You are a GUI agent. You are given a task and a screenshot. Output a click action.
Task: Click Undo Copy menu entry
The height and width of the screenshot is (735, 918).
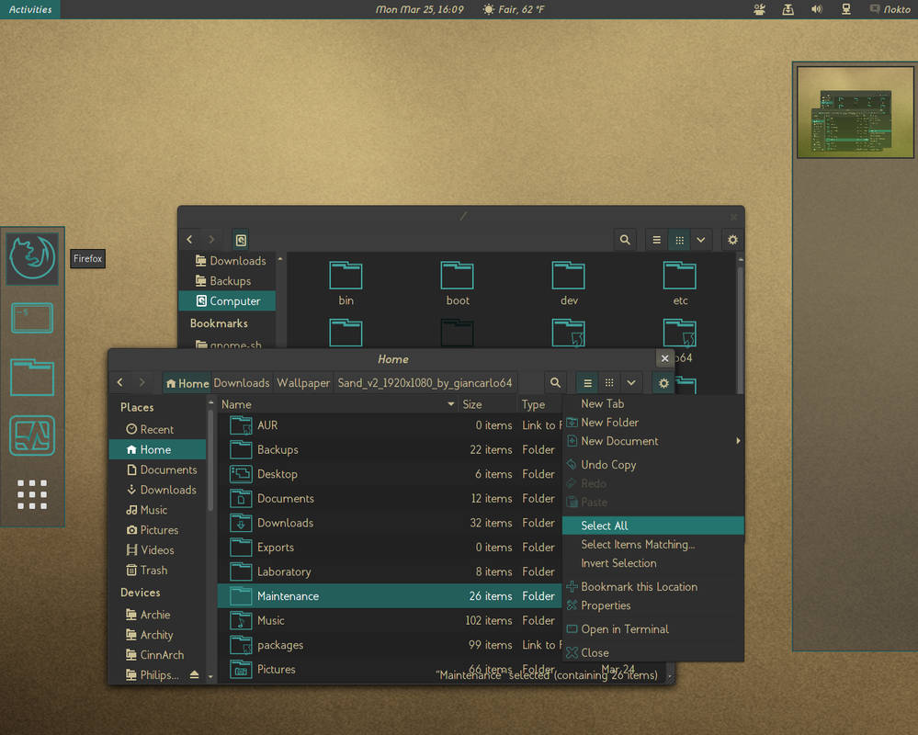pyautogui.click(x=652, y=465)
